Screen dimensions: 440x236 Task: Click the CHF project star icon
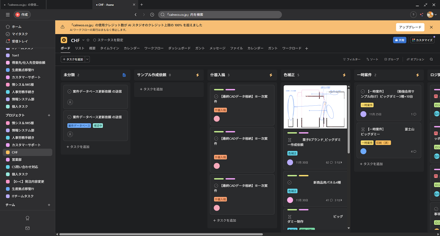[x=88, y=40]
